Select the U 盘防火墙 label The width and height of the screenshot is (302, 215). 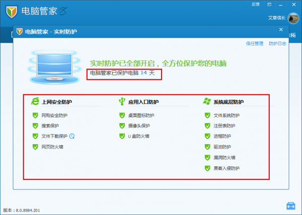click(x=139, y=136)
